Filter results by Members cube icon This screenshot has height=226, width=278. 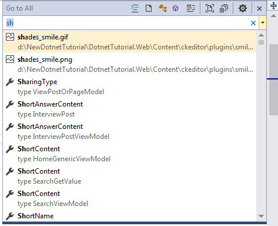point(175,8)
